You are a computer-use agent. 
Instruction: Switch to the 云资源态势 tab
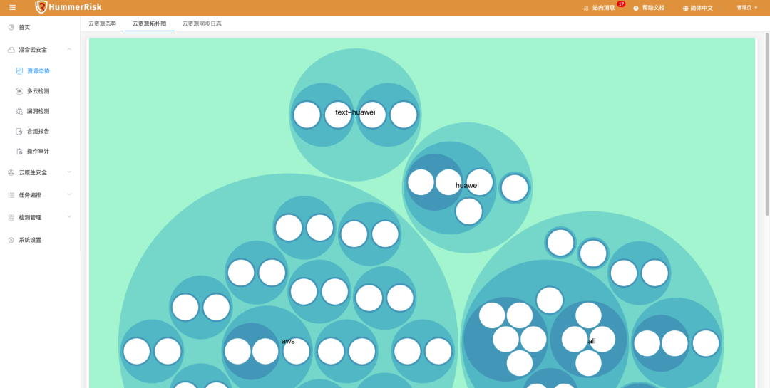tap(102, 23)
